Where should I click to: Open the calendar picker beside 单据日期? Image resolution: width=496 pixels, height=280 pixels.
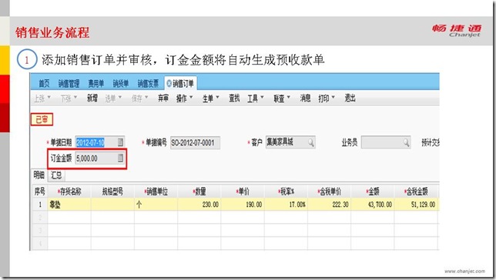click(x=120, y=142)
